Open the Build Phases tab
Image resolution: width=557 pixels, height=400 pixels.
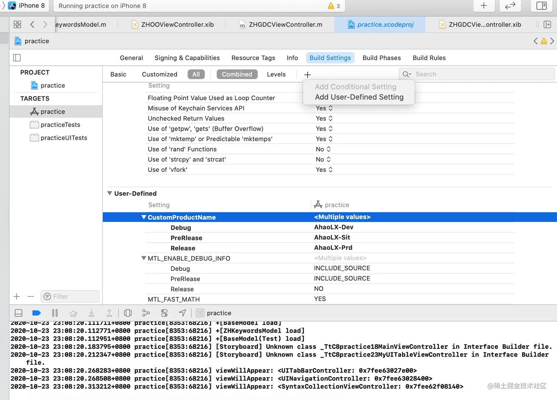point(382,58)
